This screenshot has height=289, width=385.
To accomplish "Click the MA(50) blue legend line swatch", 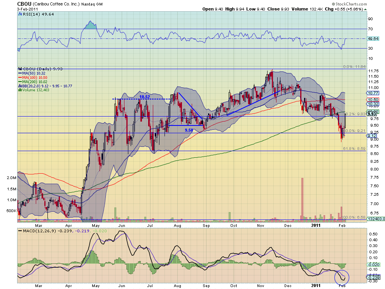I will [x=20, y=73].
